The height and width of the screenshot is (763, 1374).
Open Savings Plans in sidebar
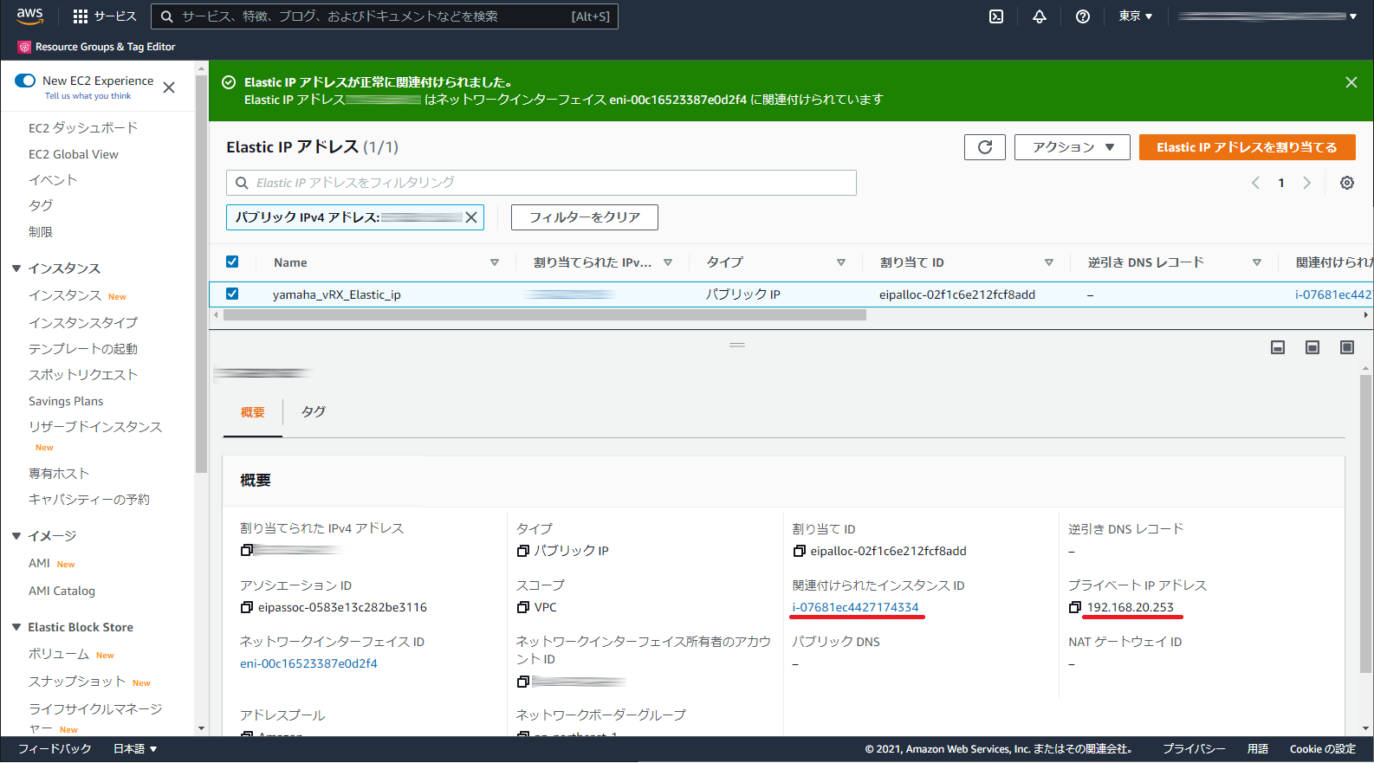pyautogui.click(x=66, y=401)
